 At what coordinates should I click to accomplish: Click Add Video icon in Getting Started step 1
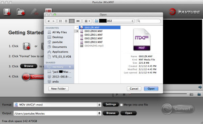pos(26,46)
